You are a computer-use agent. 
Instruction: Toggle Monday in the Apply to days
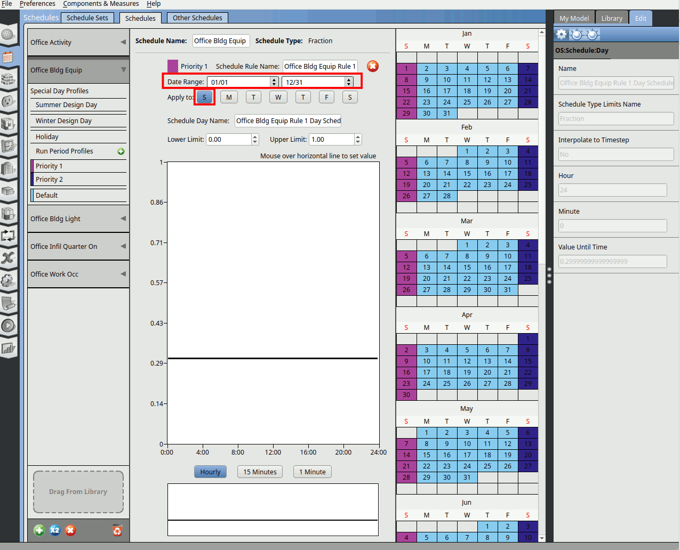[x=229, y=97]
